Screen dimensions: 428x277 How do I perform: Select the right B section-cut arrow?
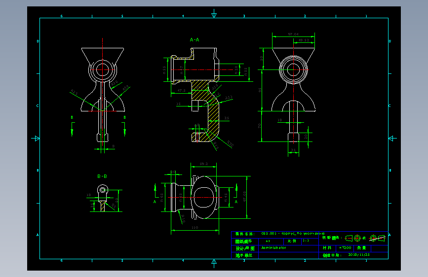click(x=124, y=129)
